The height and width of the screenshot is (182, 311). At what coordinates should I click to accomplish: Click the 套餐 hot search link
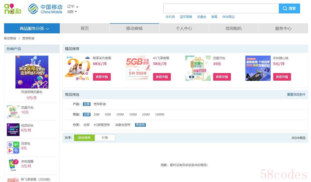[x=214, y=17]
